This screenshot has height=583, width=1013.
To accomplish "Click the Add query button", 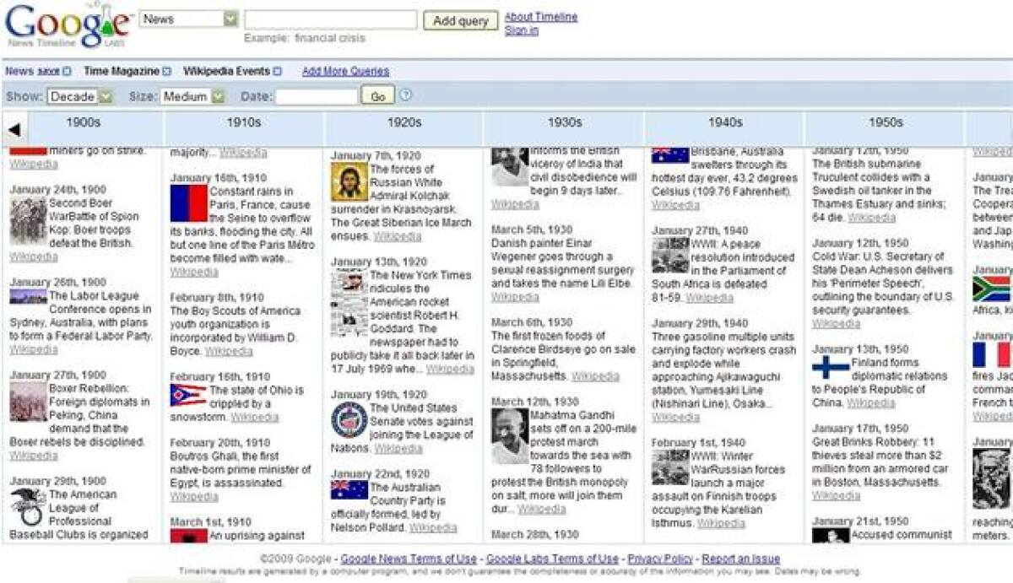I will click(x=460, y=21).
